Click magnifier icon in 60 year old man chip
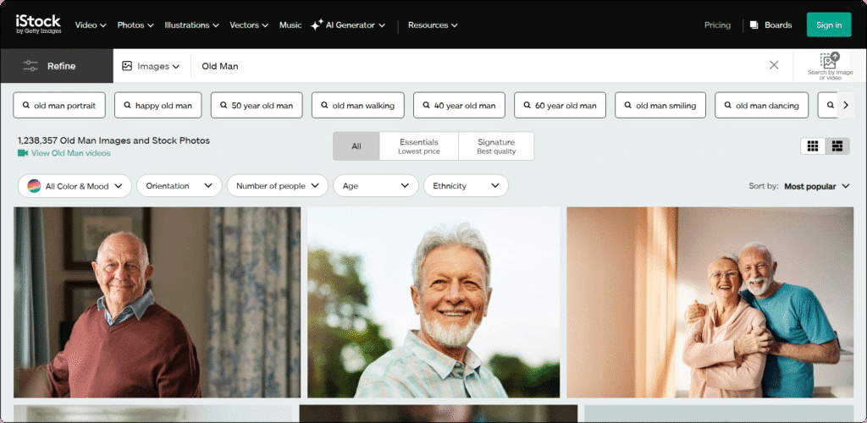 tap(527, 106)
